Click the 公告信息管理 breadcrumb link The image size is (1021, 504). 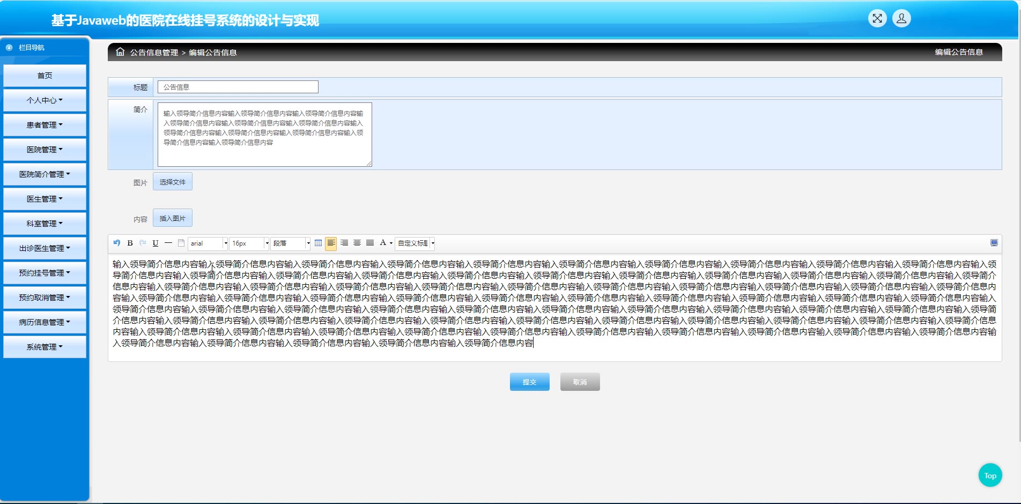coord(154,53)
